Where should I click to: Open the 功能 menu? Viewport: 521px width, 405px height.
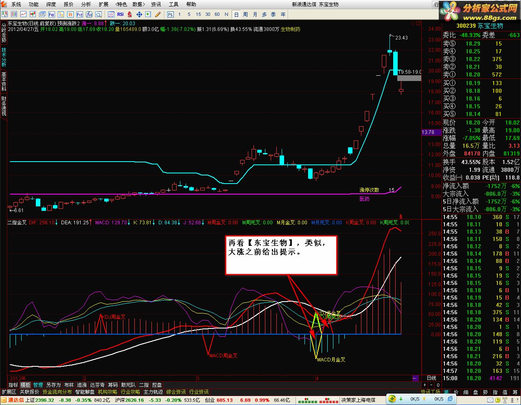click(34, 4)
